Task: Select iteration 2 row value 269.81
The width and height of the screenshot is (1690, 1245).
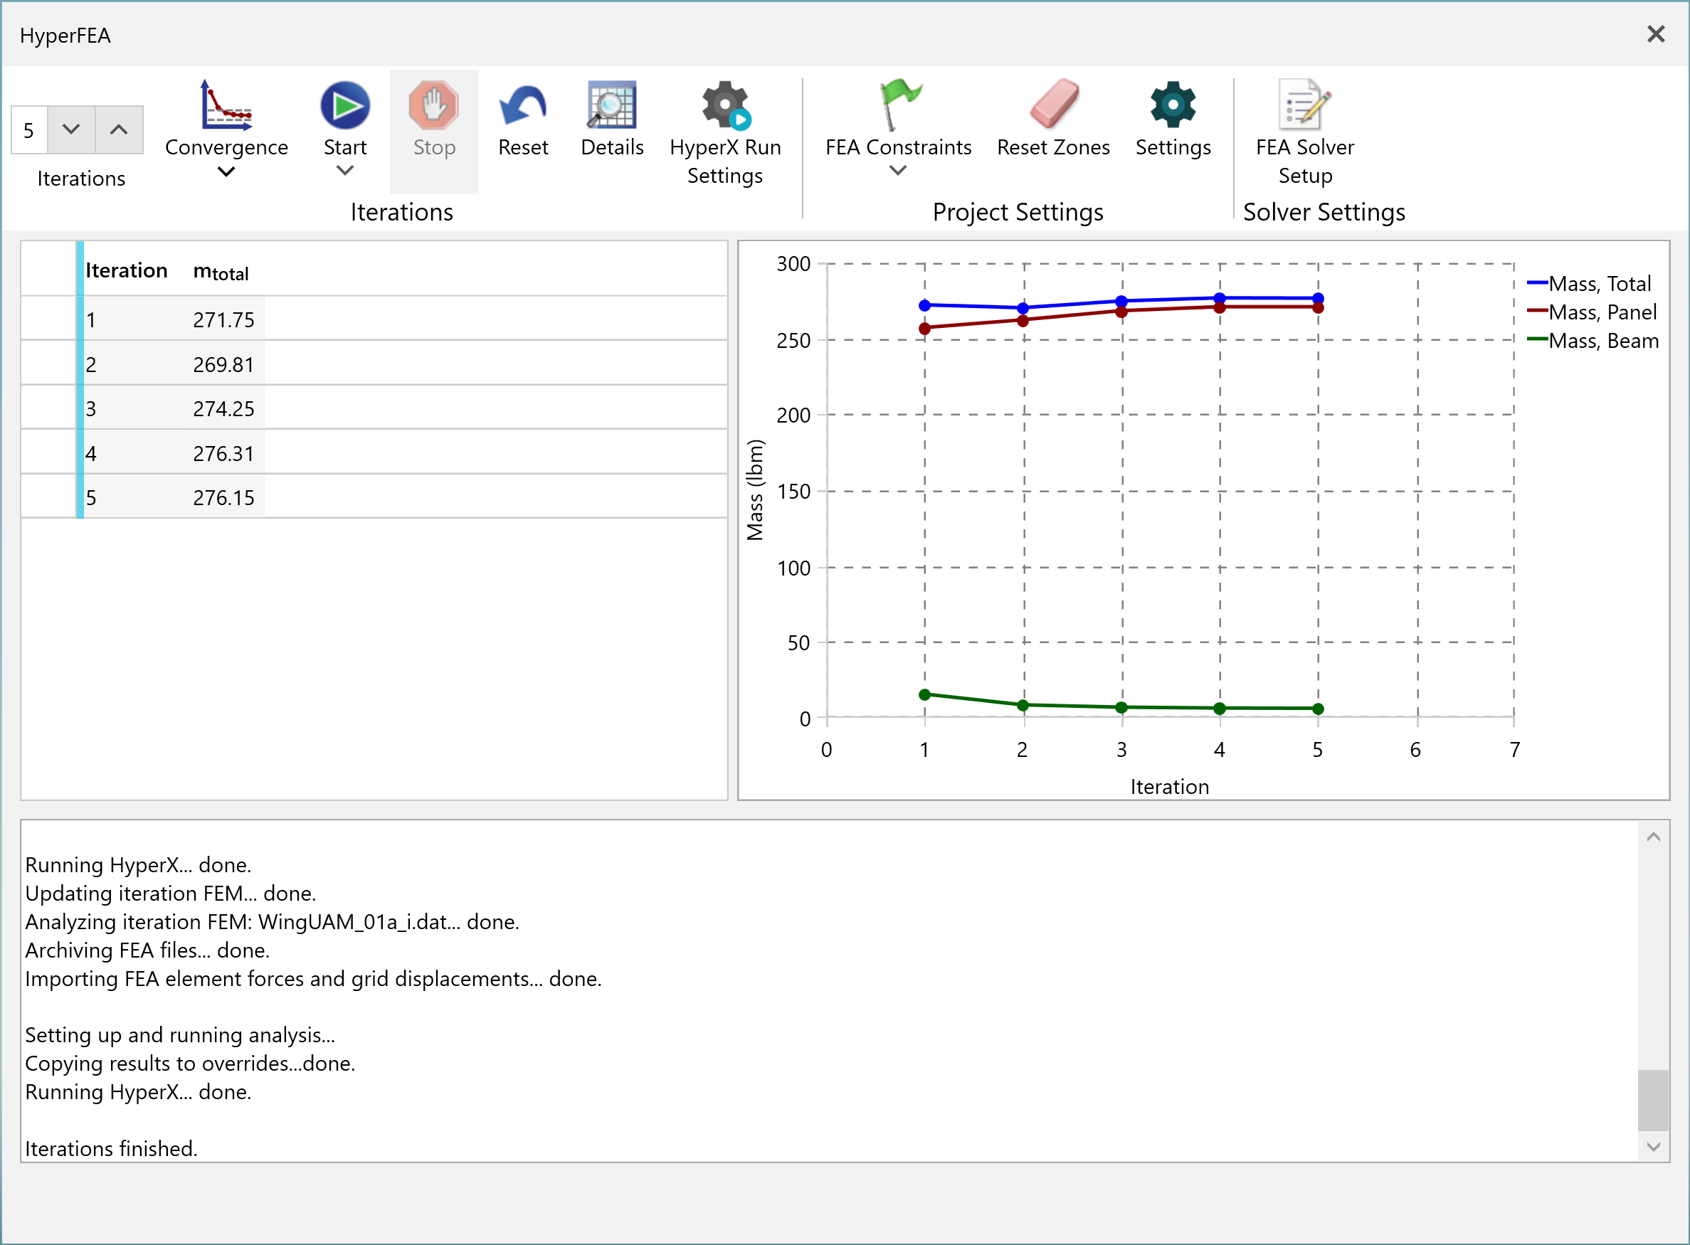Action: pos(223,364)
